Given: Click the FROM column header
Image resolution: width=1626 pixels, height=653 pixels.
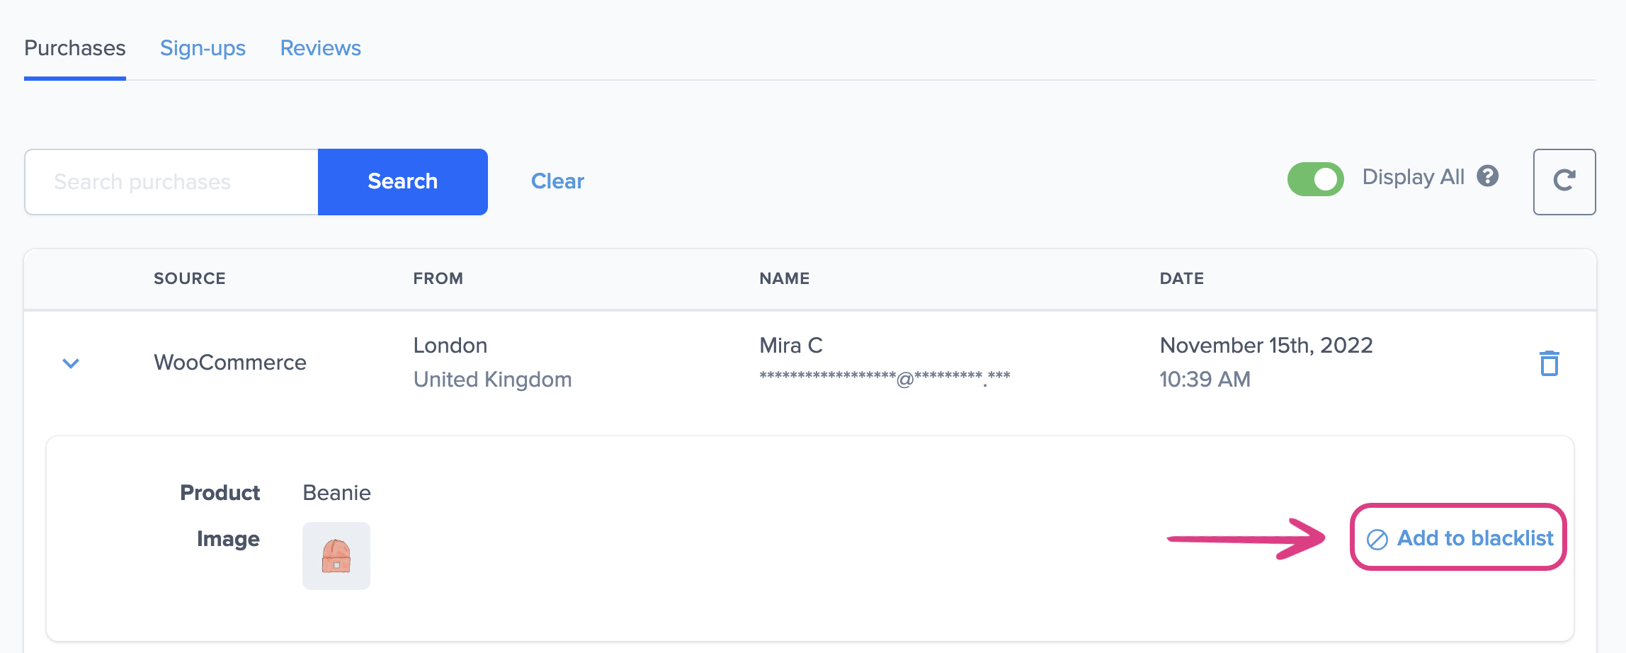Looking at the screenshot, I should click(438, 278).
